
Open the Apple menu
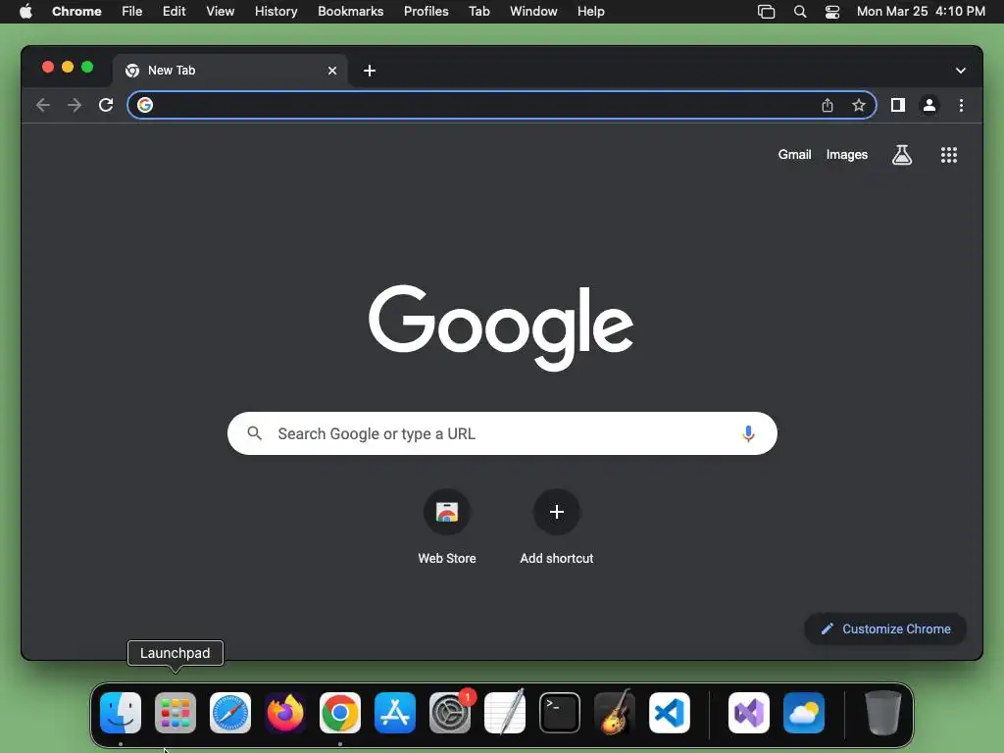click(x=25, y=12)
